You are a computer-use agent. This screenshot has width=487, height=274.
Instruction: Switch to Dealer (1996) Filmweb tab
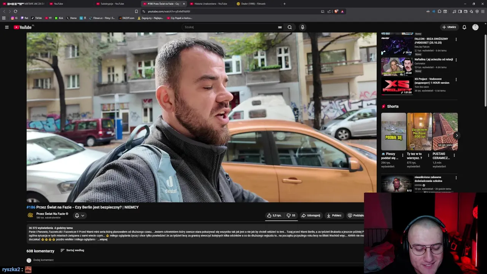[257, 4]
